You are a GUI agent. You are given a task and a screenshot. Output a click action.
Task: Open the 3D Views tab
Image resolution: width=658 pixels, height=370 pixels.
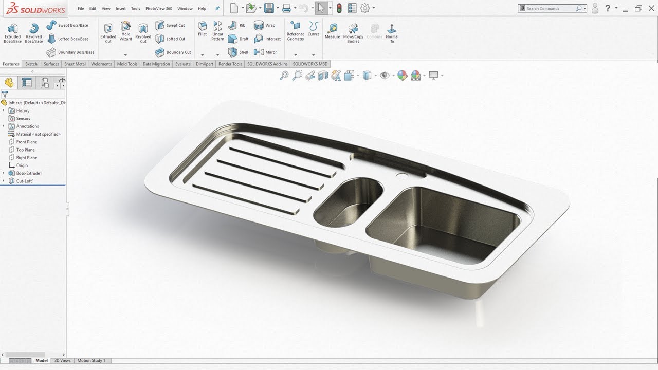(62, 361)
